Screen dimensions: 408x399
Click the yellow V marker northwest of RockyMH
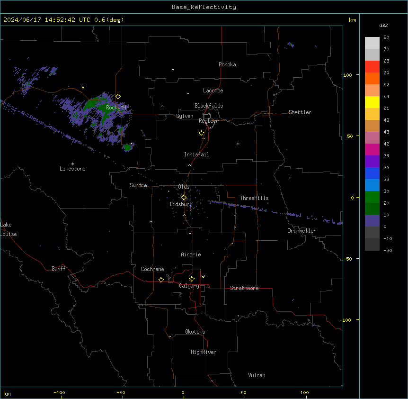(x=83, y=87)
